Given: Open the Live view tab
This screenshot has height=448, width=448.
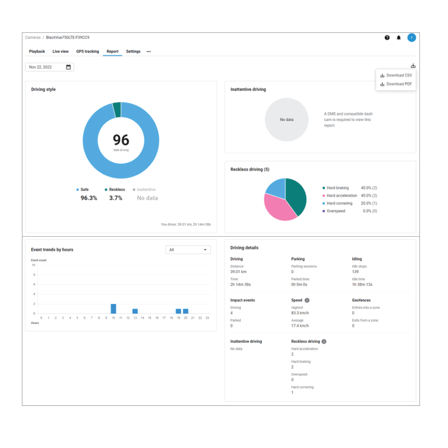Looking at the screenshot, I should pyautogui.click(x=60, y=52).
